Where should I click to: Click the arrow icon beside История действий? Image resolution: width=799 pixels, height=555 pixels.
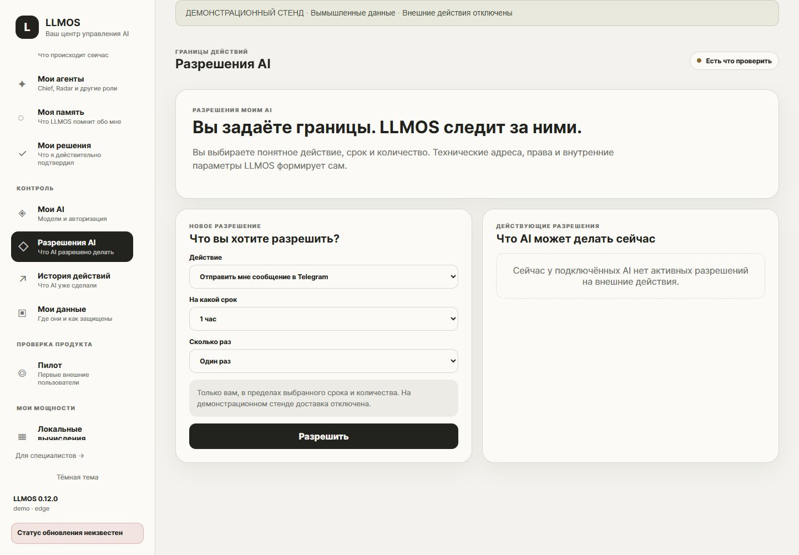(22, 280)
